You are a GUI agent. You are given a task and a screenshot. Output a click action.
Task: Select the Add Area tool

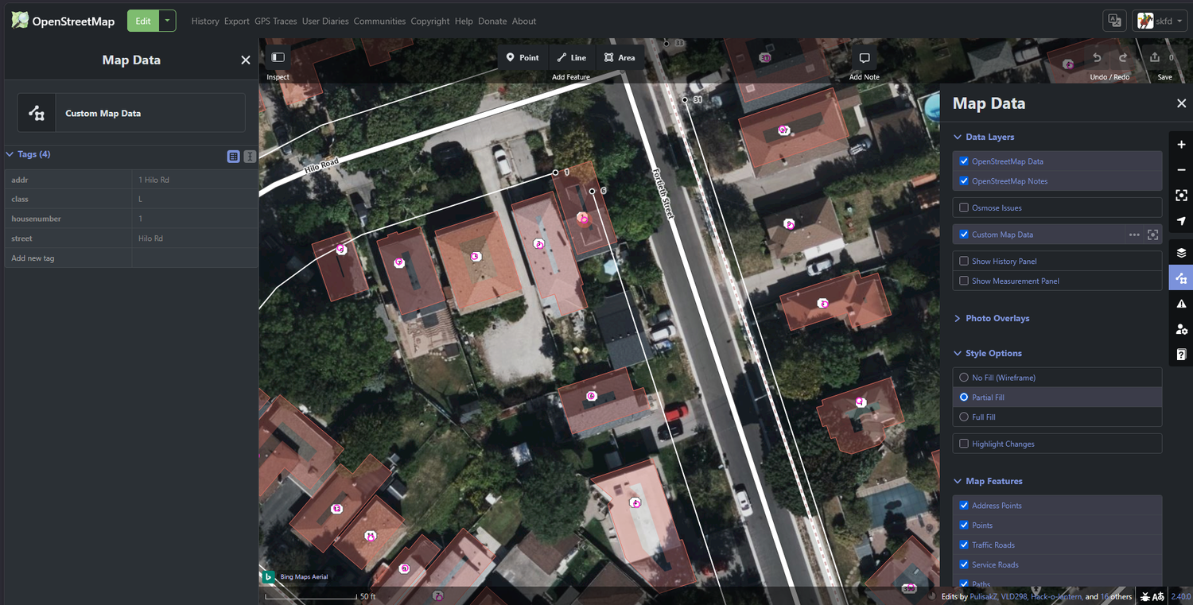[x=620, y=57]
